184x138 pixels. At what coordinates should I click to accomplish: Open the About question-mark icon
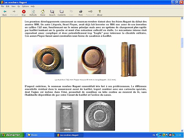100,12
